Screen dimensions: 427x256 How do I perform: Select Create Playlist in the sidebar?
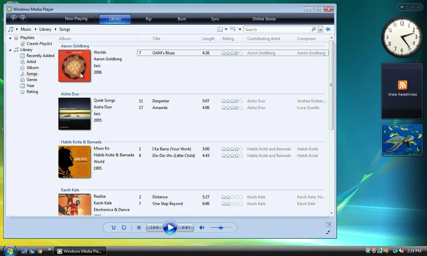coord(39,44)
